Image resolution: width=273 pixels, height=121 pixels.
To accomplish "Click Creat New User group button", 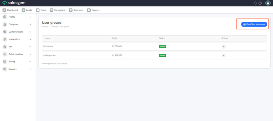I will (254, 24).
